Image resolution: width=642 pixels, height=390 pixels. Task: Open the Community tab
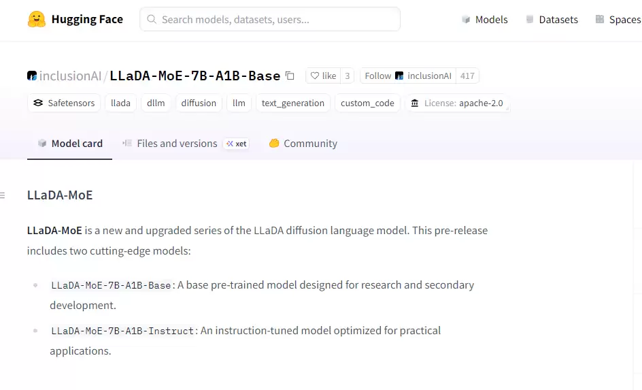pos(303,144)
